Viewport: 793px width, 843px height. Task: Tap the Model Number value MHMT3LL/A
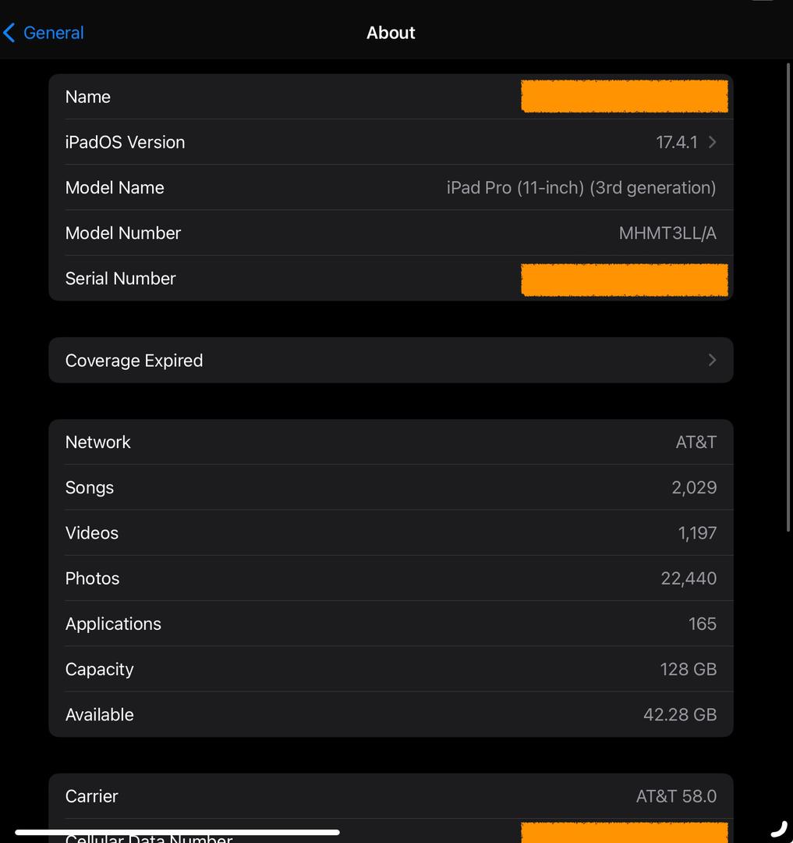pos(667,233)
